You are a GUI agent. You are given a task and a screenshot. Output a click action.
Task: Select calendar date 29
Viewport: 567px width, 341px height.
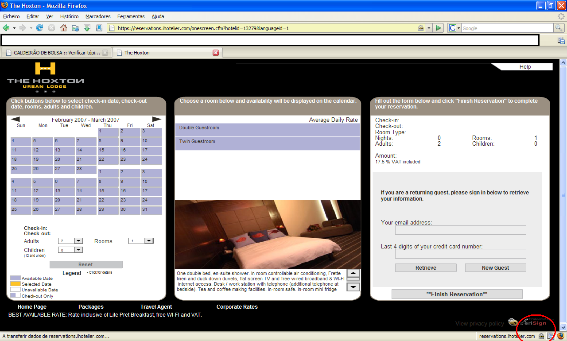pos(108,210)
